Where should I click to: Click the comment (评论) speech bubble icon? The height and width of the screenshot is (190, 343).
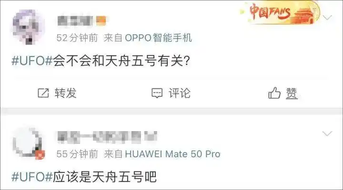(157, 93)
